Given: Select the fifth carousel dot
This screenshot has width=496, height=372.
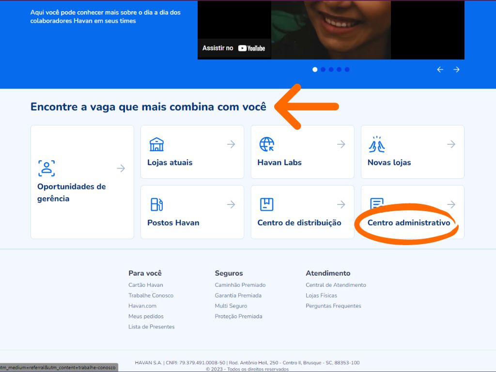Looking at the screenshot, I should (347, 70).
